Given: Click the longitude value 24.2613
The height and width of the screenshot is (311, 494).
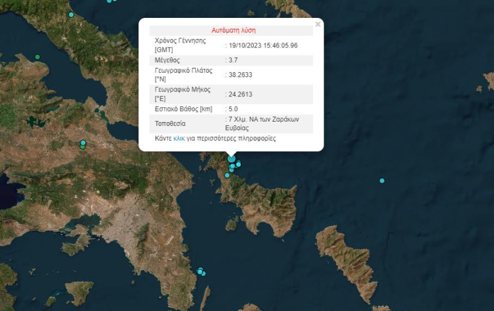Looking at the screenshot, I should [x=241, y=94].
